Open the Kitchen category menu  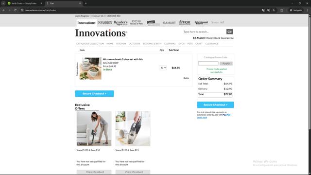click(x=121, y=44)
